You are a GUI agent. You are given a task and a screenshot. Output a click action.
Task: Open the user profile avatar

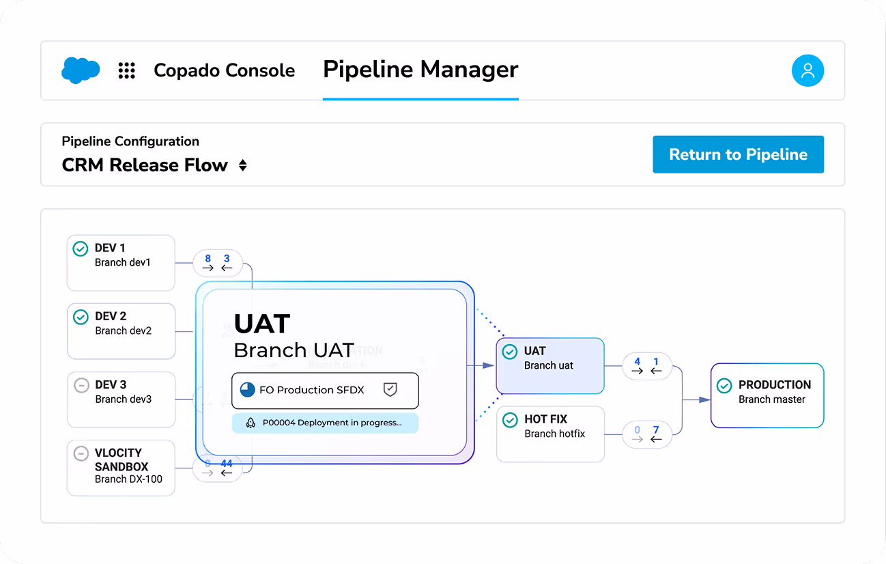(808, 70)
